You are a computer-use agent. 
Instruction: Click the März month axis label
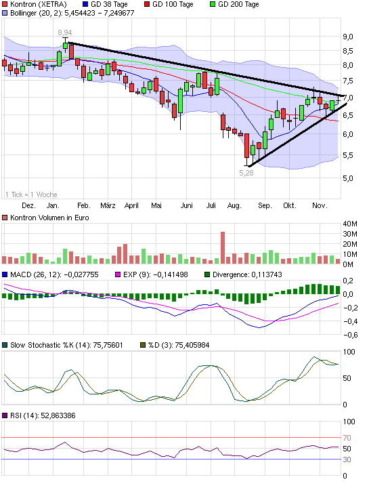108,205
